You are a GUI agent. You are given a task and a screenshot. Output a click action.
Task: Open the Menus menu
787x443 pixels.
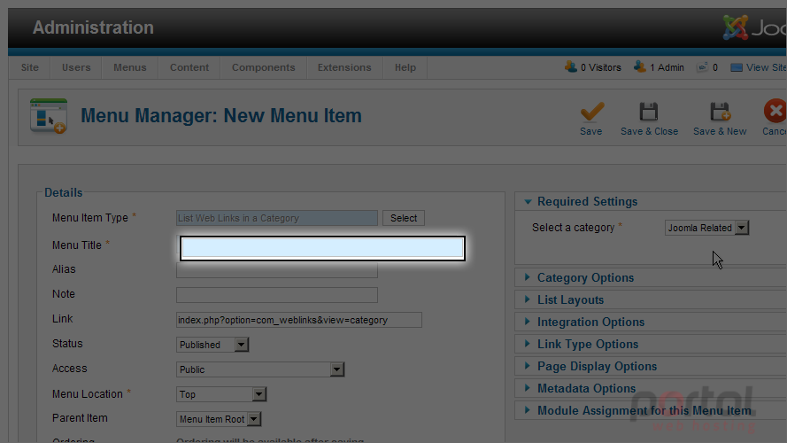pyautogui.click(x=130, y=67)
